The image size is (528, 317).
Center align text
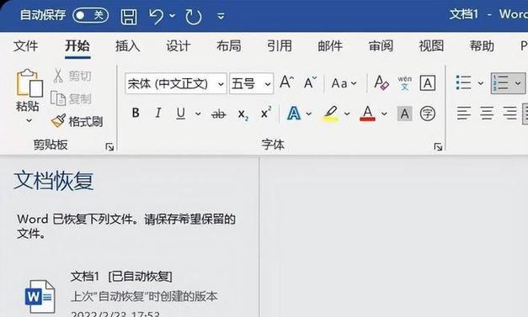(x=487, y=113)
